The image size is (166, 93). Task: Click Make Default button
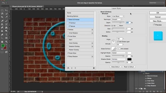click(115, 67)
